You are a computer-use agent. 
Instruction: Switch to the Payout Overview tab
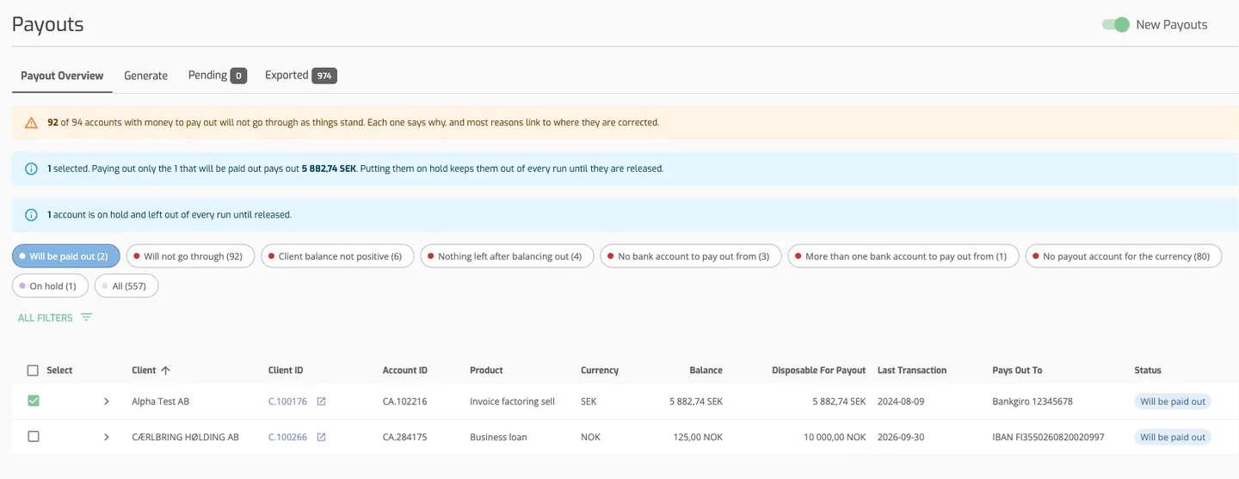click(x=62, y=76)
